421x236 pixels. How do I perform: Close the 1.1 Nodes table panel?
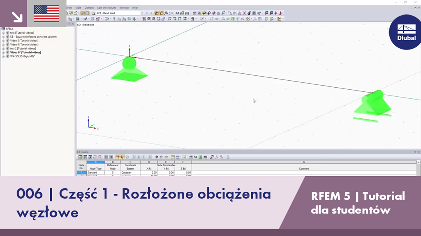[418, 152]
